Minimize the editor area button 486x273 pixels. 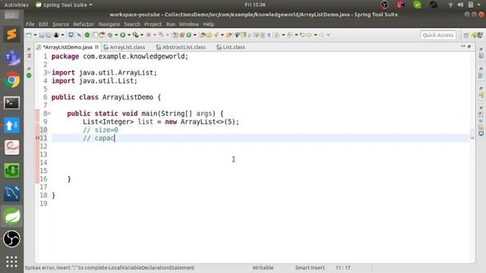[463, 46]
